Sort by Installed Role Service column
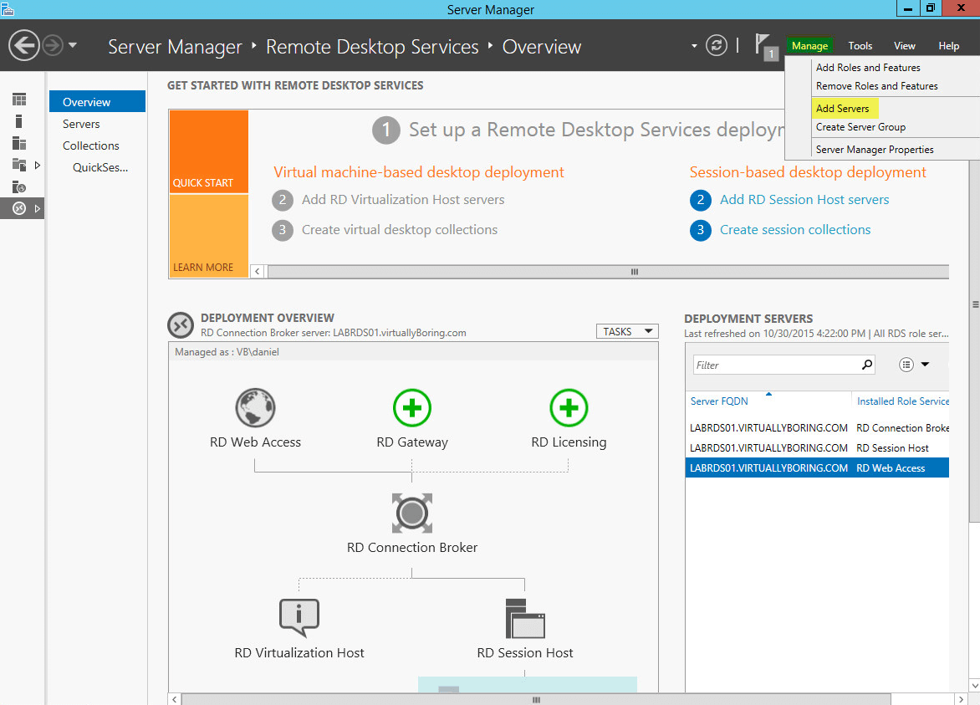 point(902,401)
